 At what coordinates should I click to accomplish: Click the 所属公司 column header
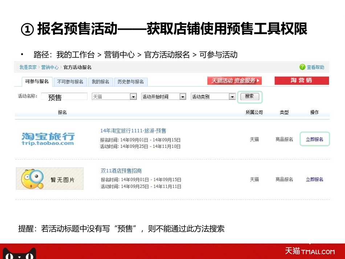pos(254,113)
